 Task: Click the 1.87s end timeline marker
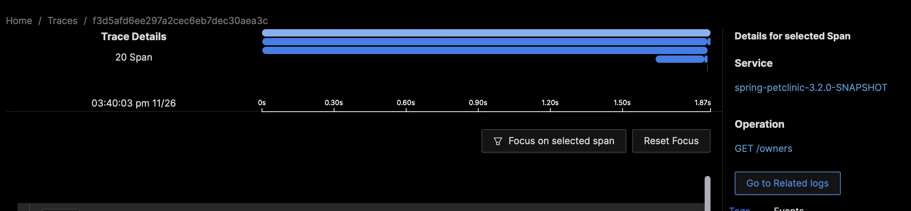pyautogui.click(x=702, y=103)
